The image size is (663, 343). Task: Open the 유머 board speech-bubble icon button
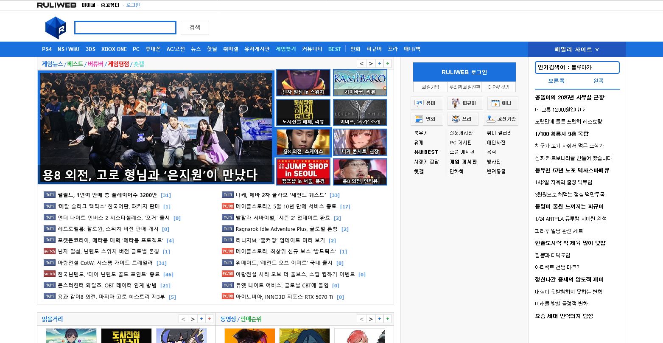pos(427,103)
